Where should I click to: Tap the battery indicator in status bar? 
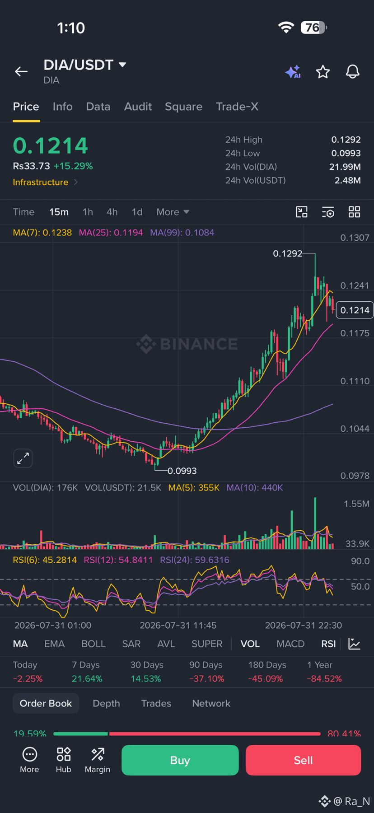tap(314, 28)
